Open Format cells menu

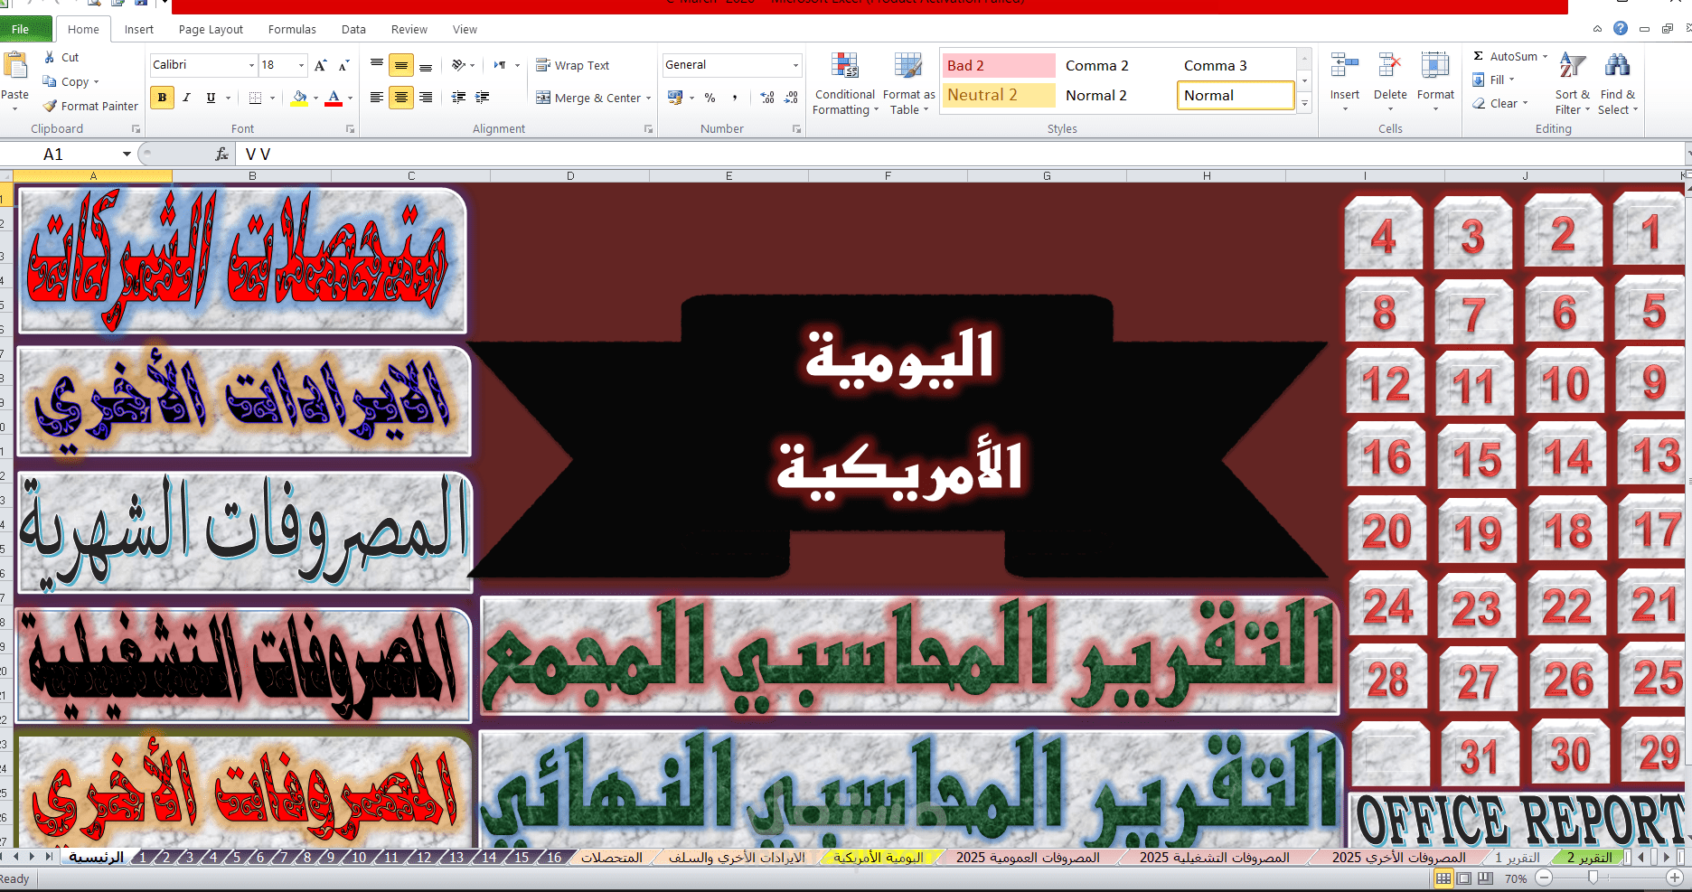coord(1435,81)
